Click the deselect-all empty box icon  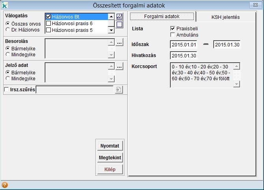(x=120, y=25)
